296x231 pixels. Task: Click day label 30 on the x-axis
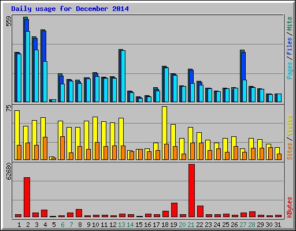269,225
